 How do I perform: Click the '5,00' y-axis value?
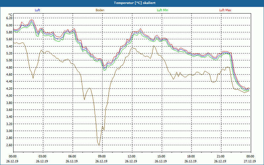point(10,60)
